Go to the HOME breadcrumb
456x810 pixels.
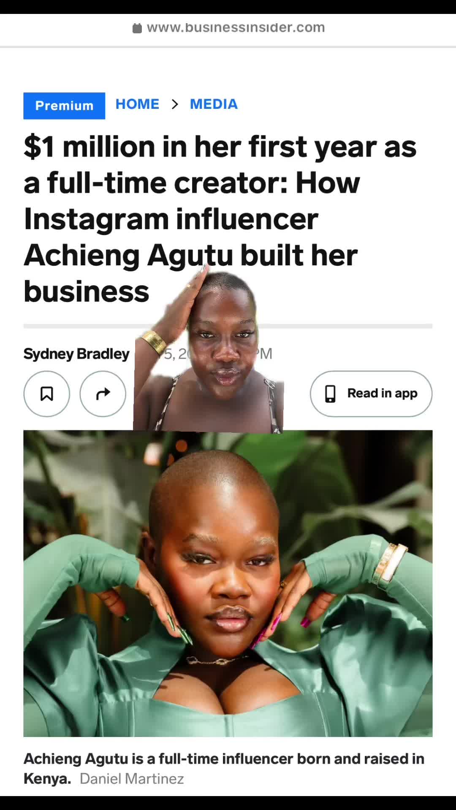(x=137, y=104)
